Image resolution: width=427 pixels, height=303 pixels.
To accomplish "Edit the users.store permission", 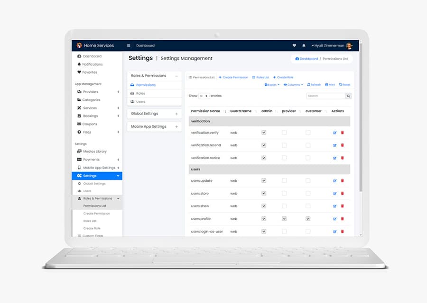I will pyautogui.click(x=334, y=194).
